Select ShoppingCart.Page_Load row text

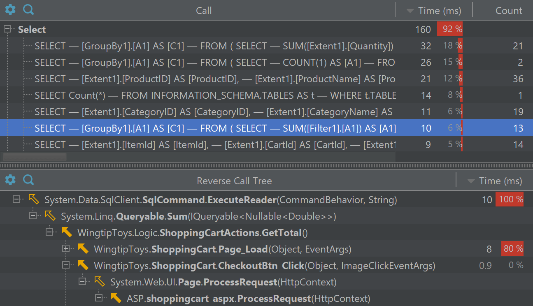coord(223,249)
